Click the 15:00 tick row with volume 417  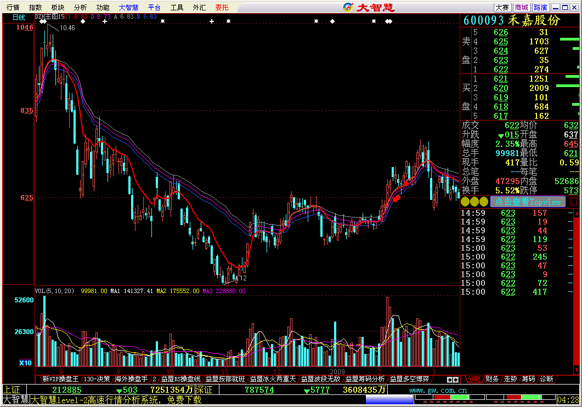click(x=516, y=292)
